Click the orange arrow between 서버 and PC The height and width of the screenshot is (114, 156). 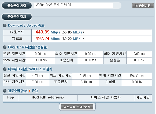[x=30, y=91]
